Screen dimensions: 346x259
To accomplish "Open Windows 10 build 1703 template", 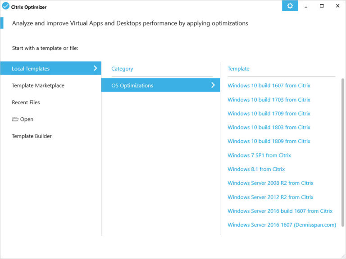I will (269, 99).
